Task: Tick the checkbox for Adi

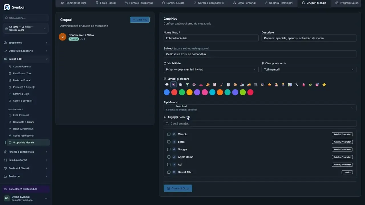Action: point(169,165)
